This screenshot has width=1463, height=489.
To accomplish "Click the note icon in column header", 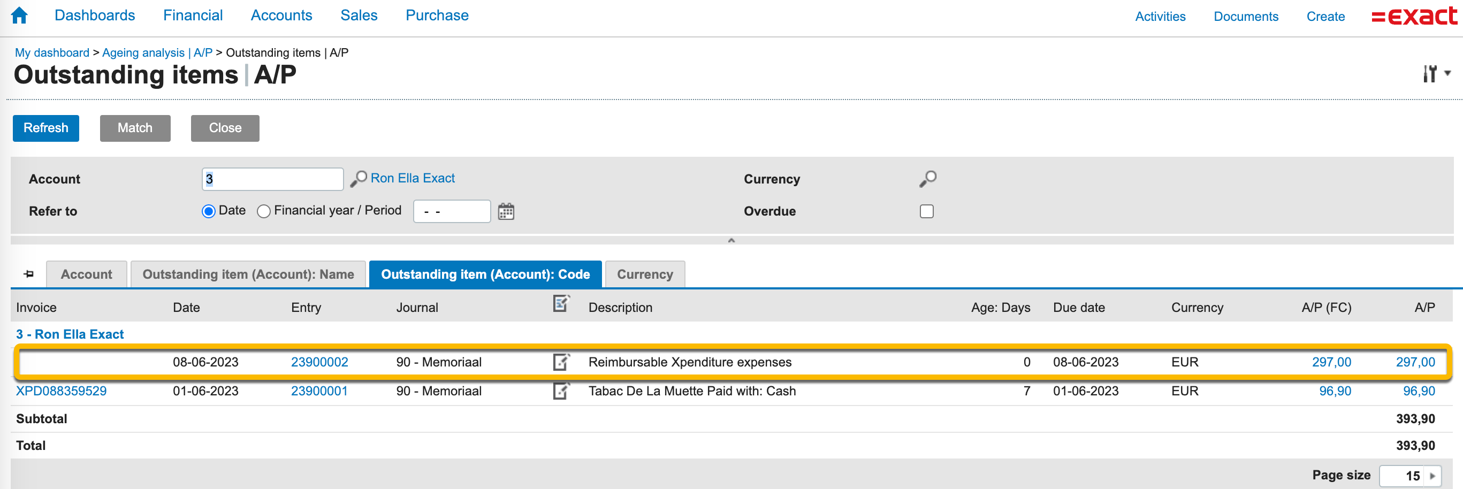I will coord(561,304).
